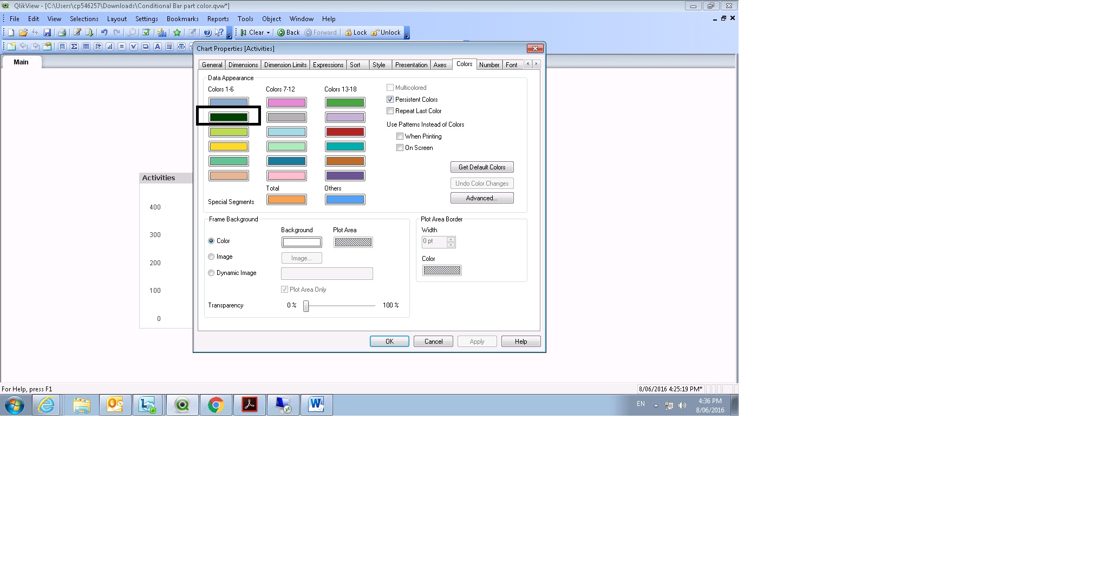This screenshot has width=1103, height=564.
Task: Create a Statistics Box with sigma icon
Action: (74, 47)
